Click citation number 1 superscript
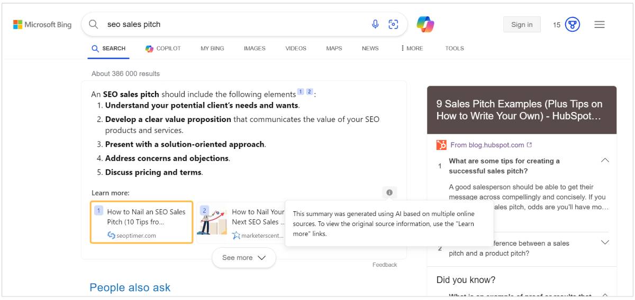Image resolution: width=635 pixels, height=300 pixels. click(301, 92)
